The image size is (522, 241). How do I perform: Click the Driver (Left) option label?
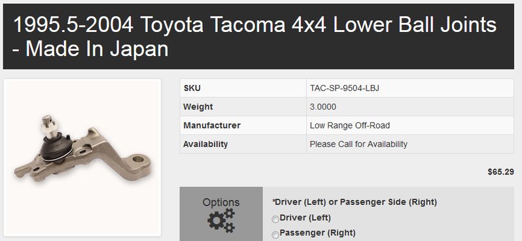coord(305,217)
